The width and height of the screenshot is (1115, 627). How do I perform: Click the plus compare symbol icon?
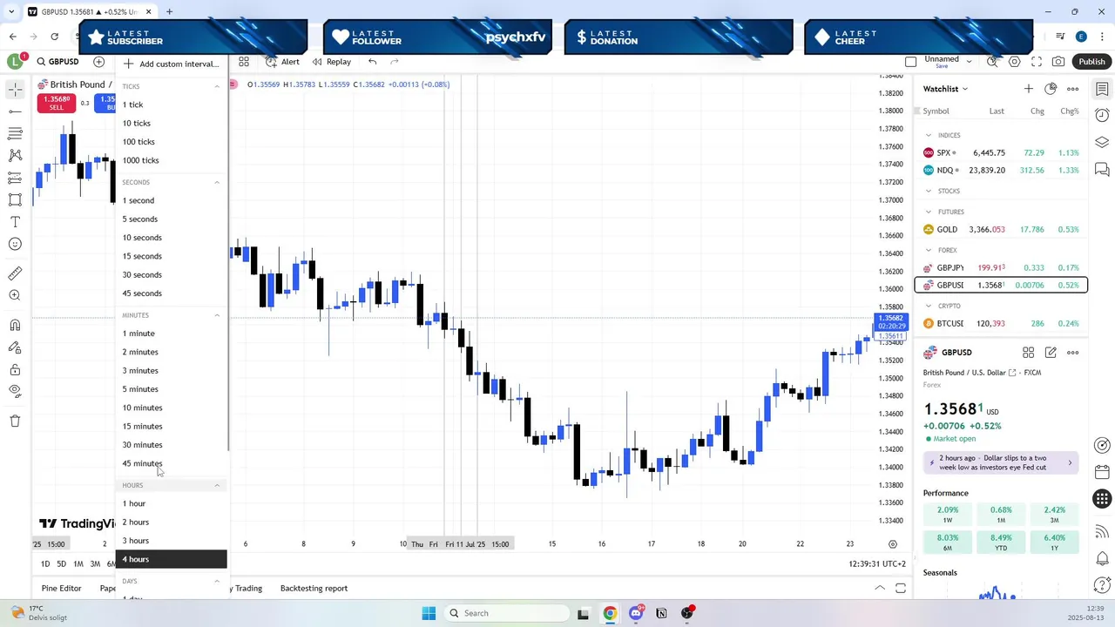tap(98, 62)
